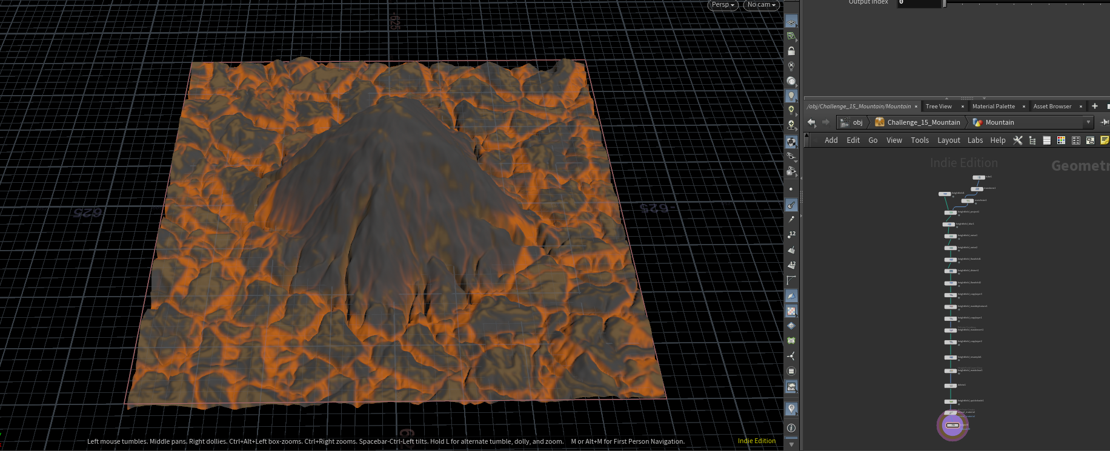This screenshot has width=1110, height=451.
Task: Click the high quality lighting bulb icon
Action: (x=791, y=110)
